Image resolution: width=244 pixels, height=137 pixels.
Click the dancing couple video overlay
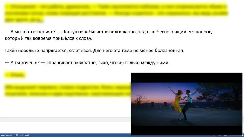[x=187, y=104]
